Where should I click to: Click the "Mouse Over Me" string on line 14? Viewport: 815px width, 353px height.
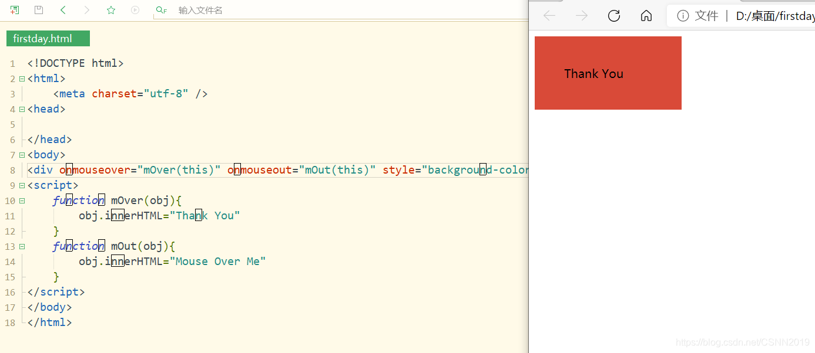218,262
